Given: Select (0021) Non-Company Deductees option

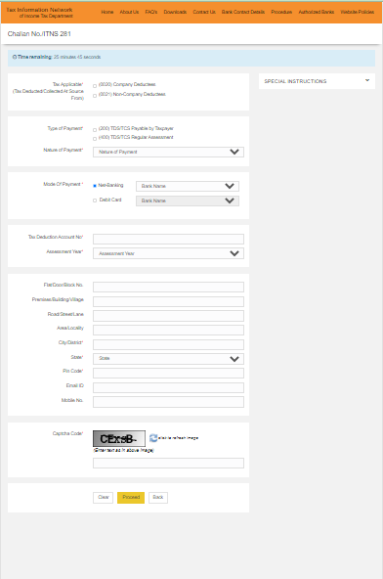Looking at the screenshot, I should pos(95,96).
